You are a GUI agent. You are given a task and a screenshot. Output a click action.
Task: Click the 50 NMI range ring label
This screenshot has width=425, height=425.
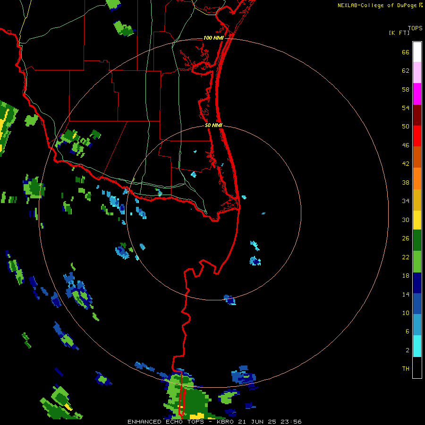[213, 125]
